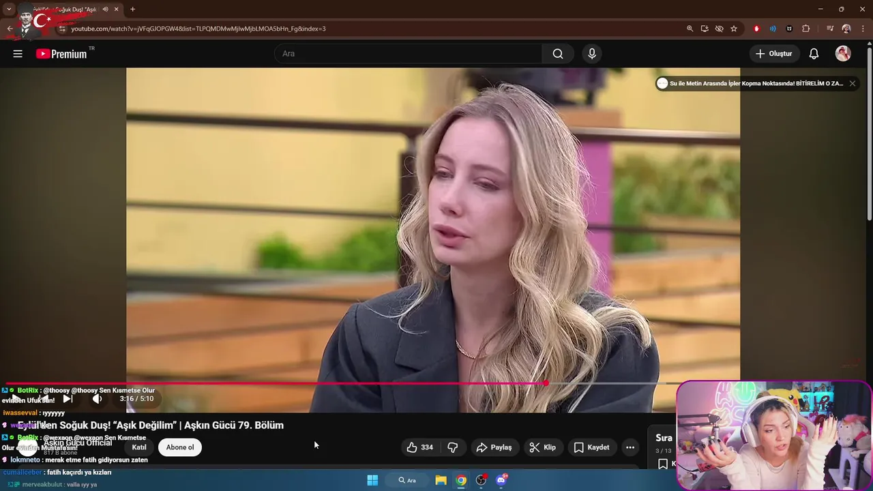Click the magnifier search button

point(558,54)
